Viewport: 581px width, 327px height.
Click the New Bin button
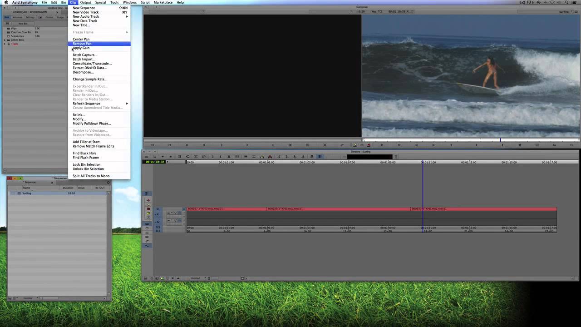coord(23,23)
